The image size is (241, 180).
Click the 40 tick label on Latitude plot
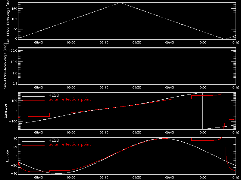[x=15, y=139]
